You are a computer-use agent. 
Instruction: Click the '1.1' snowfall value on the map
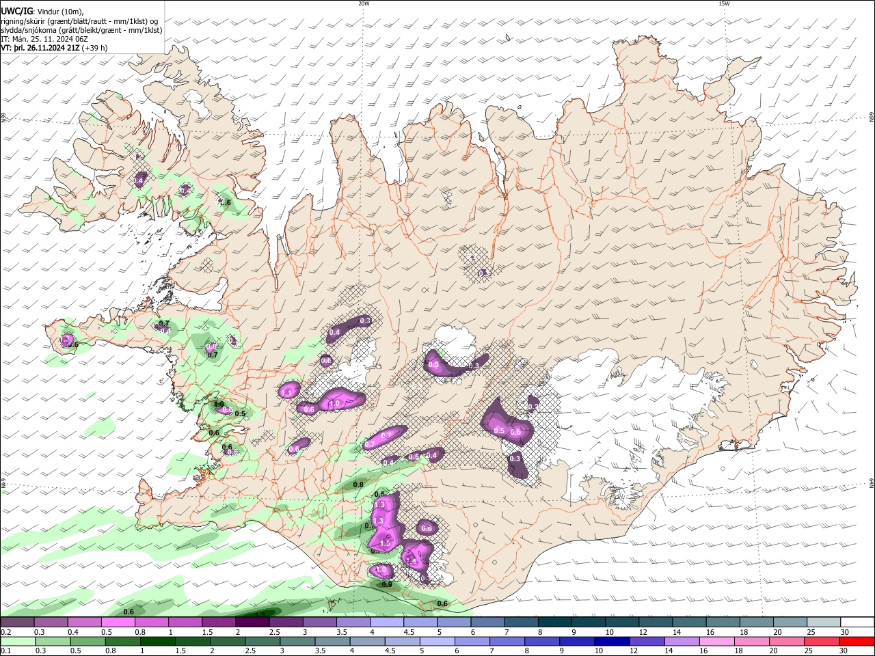click(x=287, y=393)
